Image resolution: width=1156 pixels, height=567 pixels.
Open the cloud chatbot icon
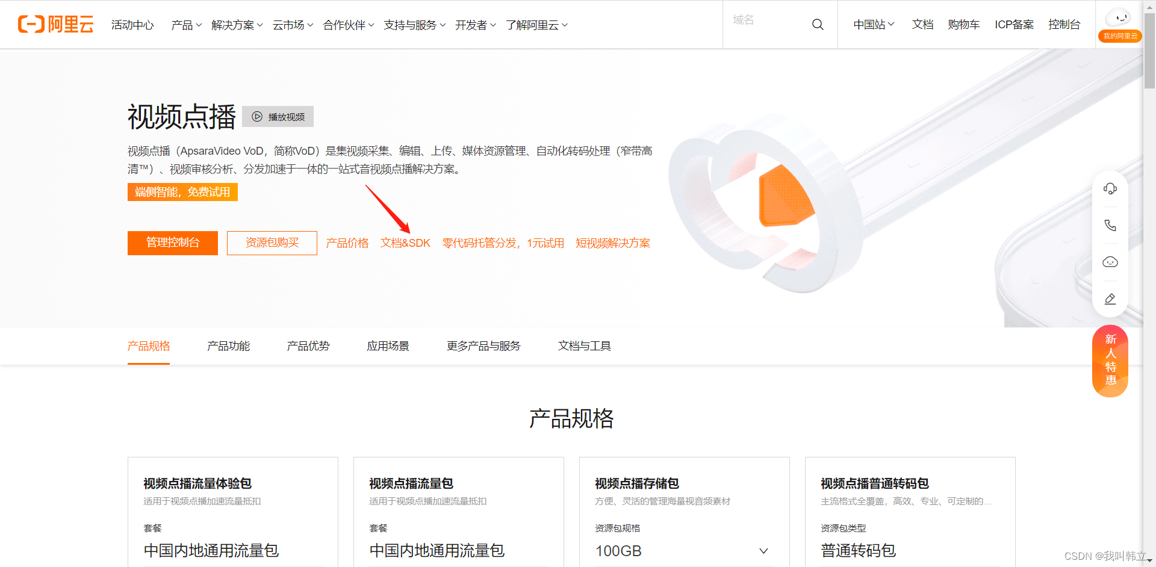point(1110,262)
